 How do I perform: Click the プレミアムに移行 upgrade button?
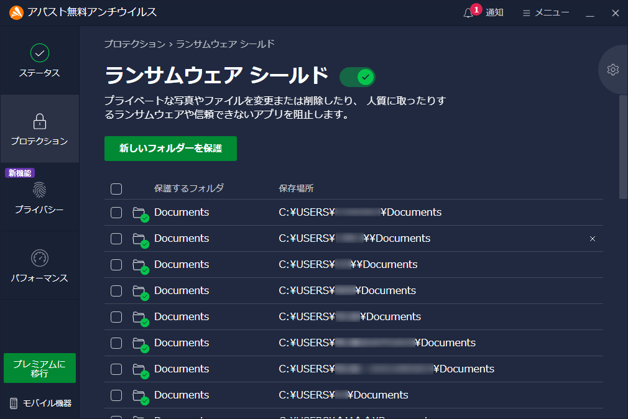(40, 368)
